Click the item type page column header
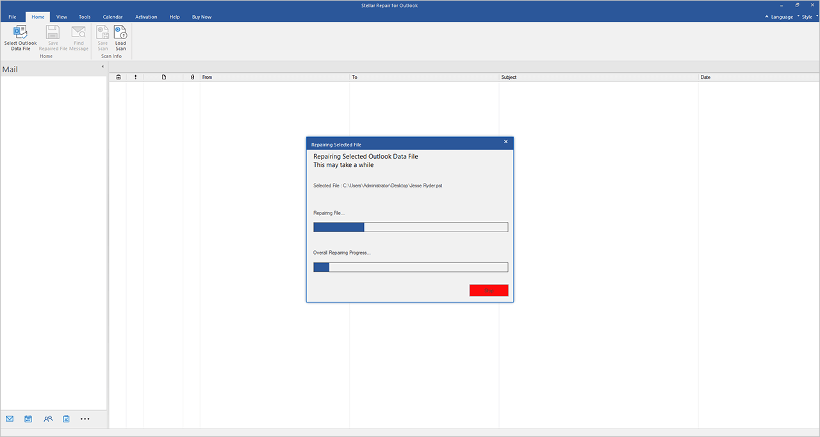Viewport: 820px width, 437px height. 163,77
